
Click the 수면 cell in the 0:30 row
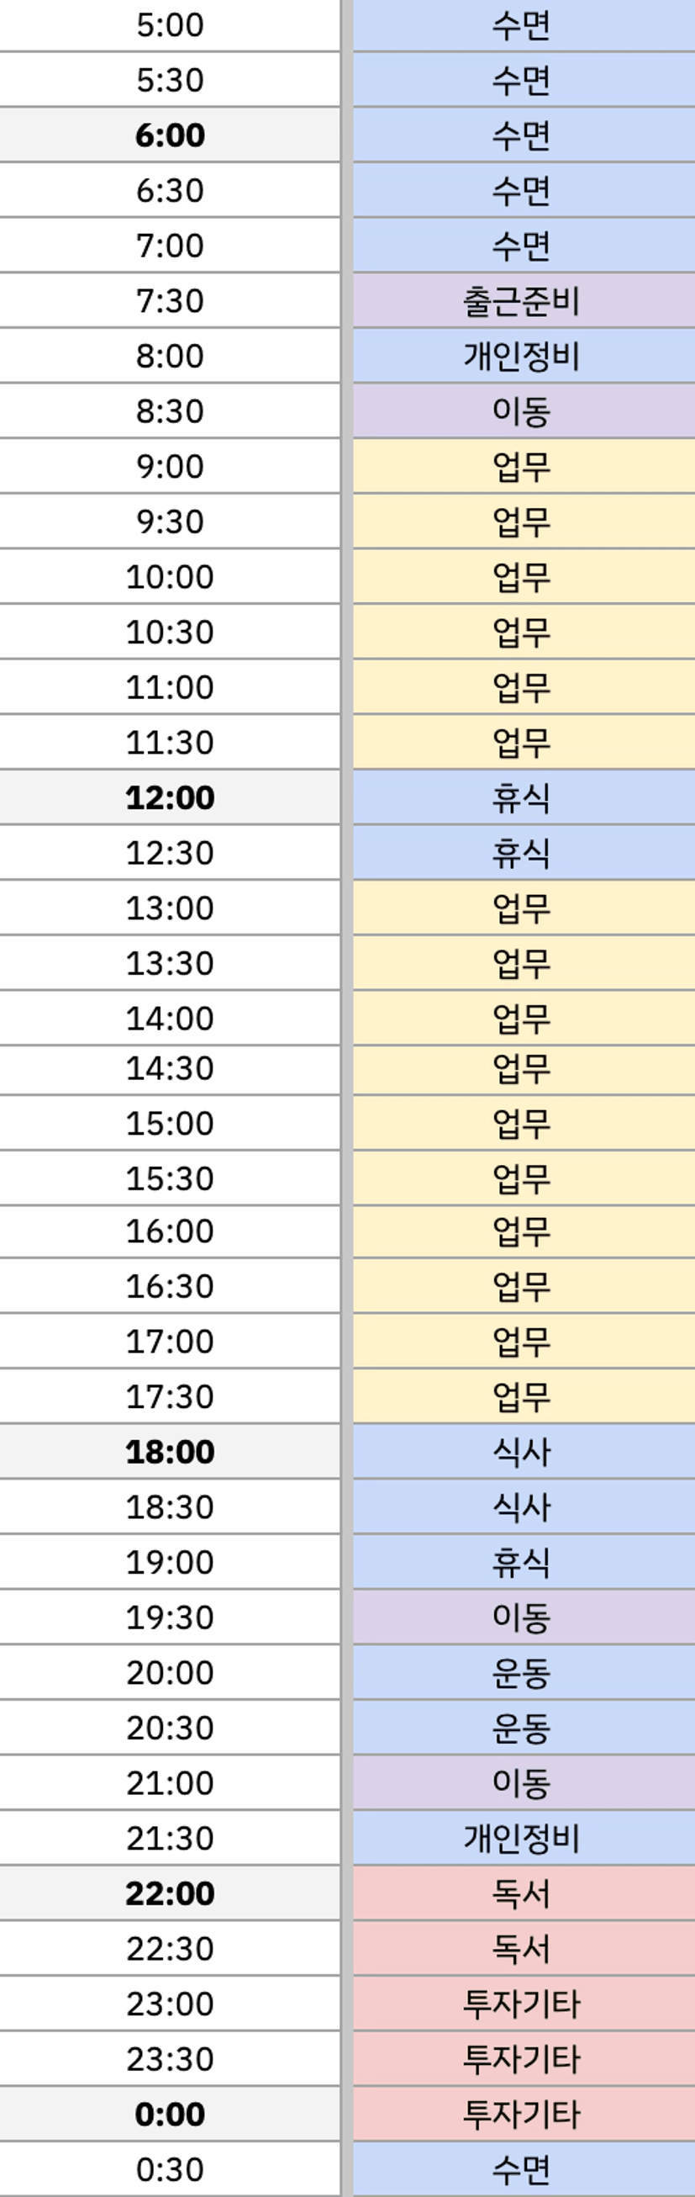coord(521,2169)
